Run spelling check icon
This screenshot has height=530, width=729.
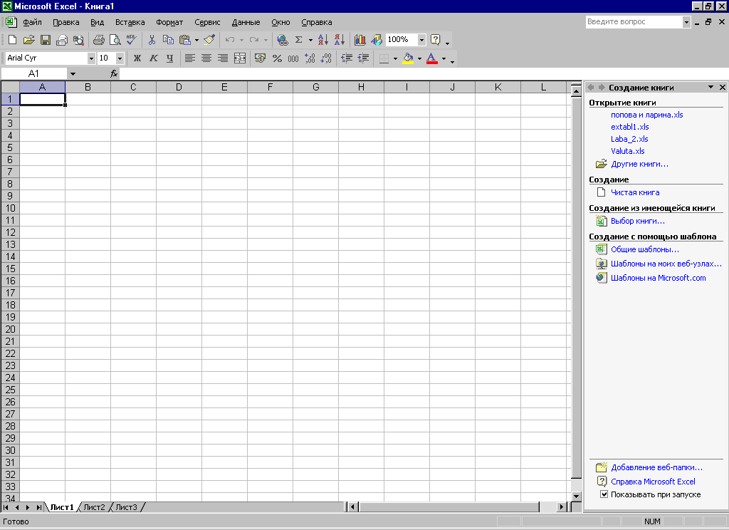[132, 40]
